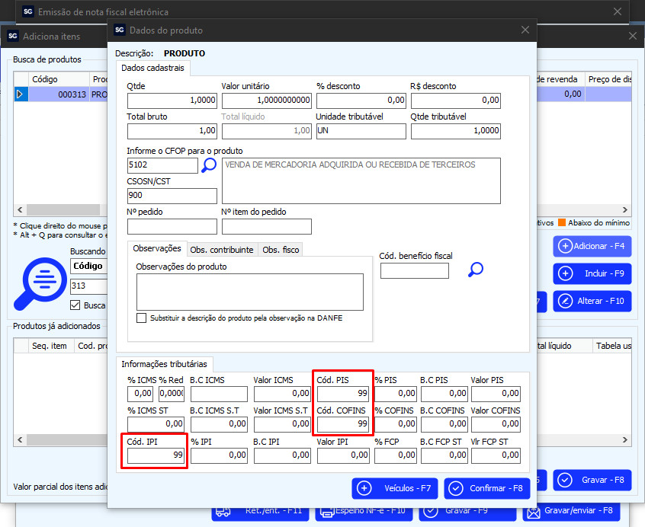Screen dimensions: 645x527
Task: Click the SG logo in Dados do produto title
Action: tap(119, 30)
